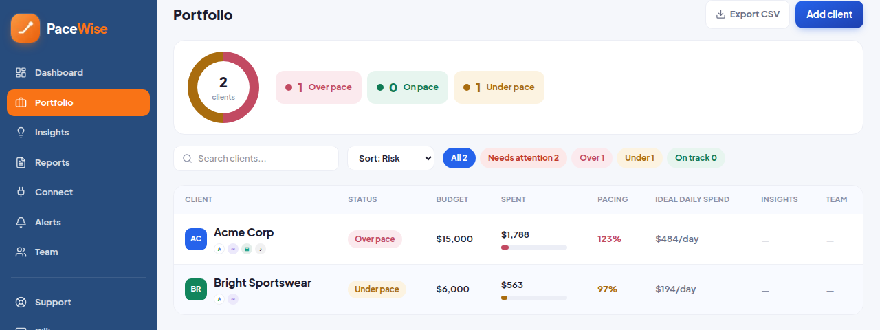Click the download icon in Export CSV
Viewport: 880px width, 330px height.
click(721, 14)
